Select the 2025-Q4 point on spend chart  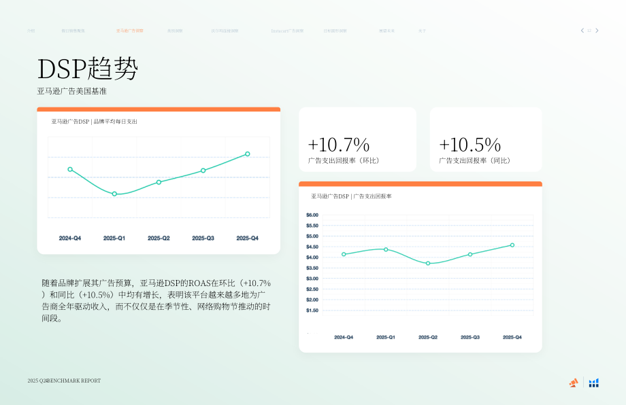(248, 154)
